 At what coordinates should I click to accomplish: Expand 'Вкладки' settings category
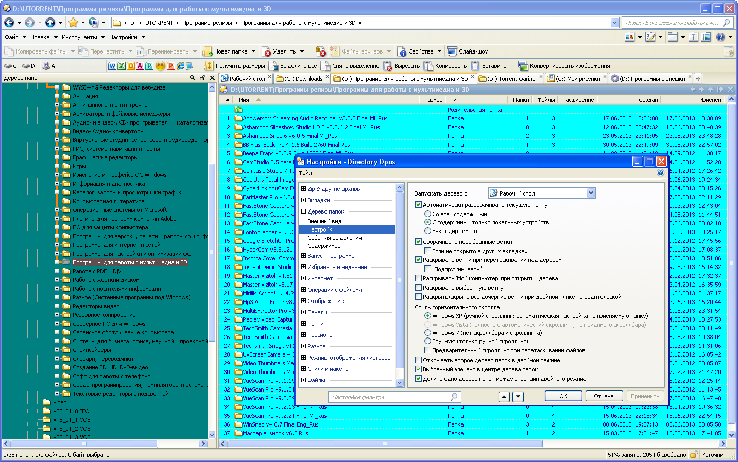pyautogui.click(x=304, y=200)
